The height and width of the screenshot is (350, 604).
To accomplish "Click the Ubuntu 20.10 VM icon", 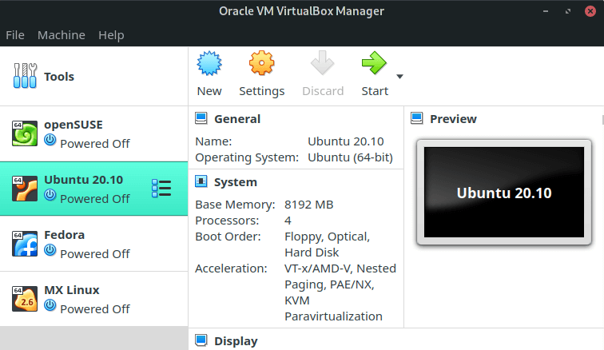I will coord(25,189).
